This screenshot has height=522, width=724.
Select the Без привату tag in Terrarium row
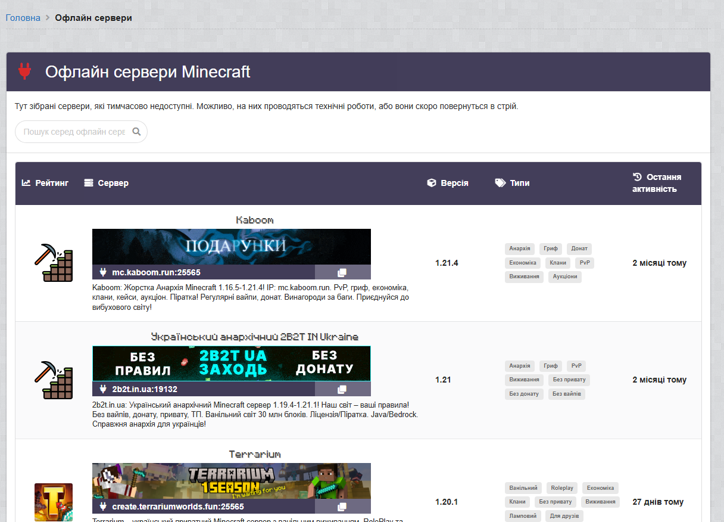tap(556, 502)
